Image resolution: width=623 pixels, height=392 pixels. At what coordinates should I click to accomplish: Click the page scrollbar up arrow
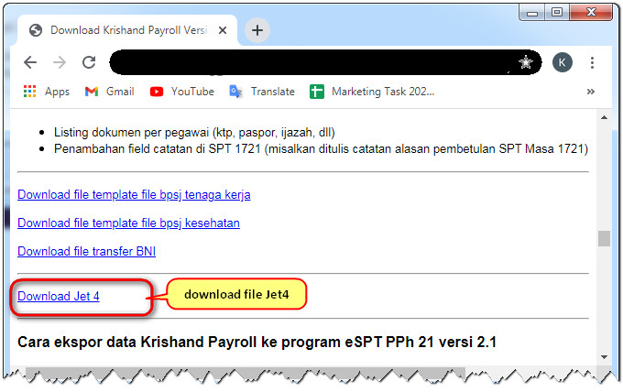[x=604, y=117]
